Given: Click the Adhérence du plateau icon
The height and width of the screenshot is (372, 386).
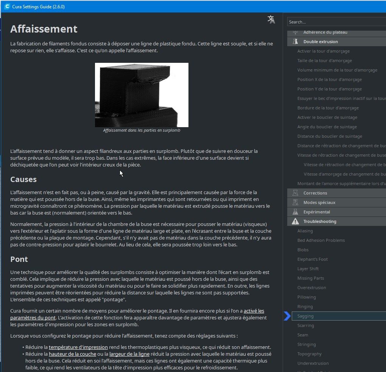Looking at the screenshot, I should [x=296, y=32].
